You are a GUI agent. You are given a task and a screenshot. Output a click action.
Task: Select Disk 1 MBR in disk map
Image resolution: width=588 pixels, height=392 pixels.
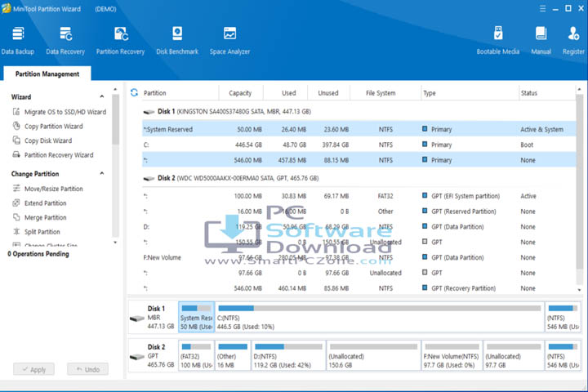click(153, 318)
